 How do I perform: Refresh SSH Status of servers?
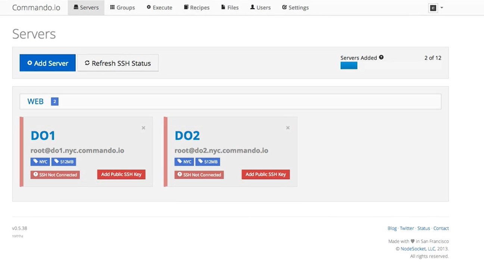tap(118, 63)
